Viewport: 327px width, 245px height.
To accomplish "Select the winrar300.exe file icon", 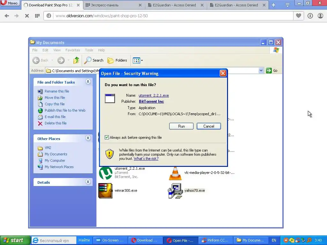I will tap(105, 191).
